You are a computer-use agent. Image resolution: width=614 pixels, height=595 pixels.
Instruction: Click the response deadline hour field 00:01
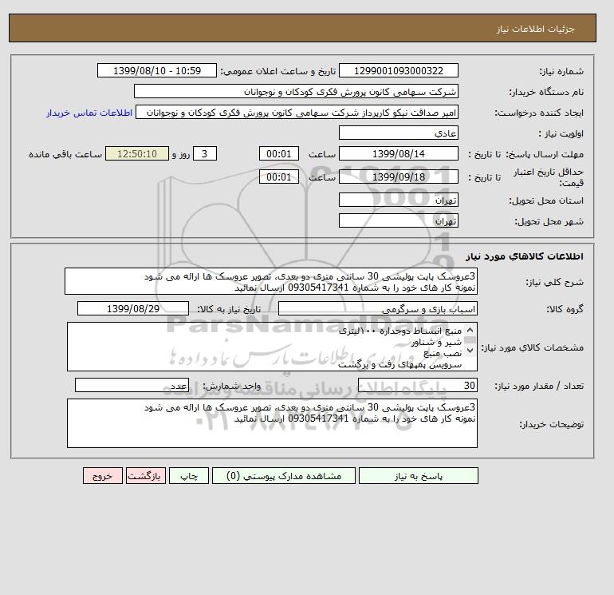click(279, 154)
